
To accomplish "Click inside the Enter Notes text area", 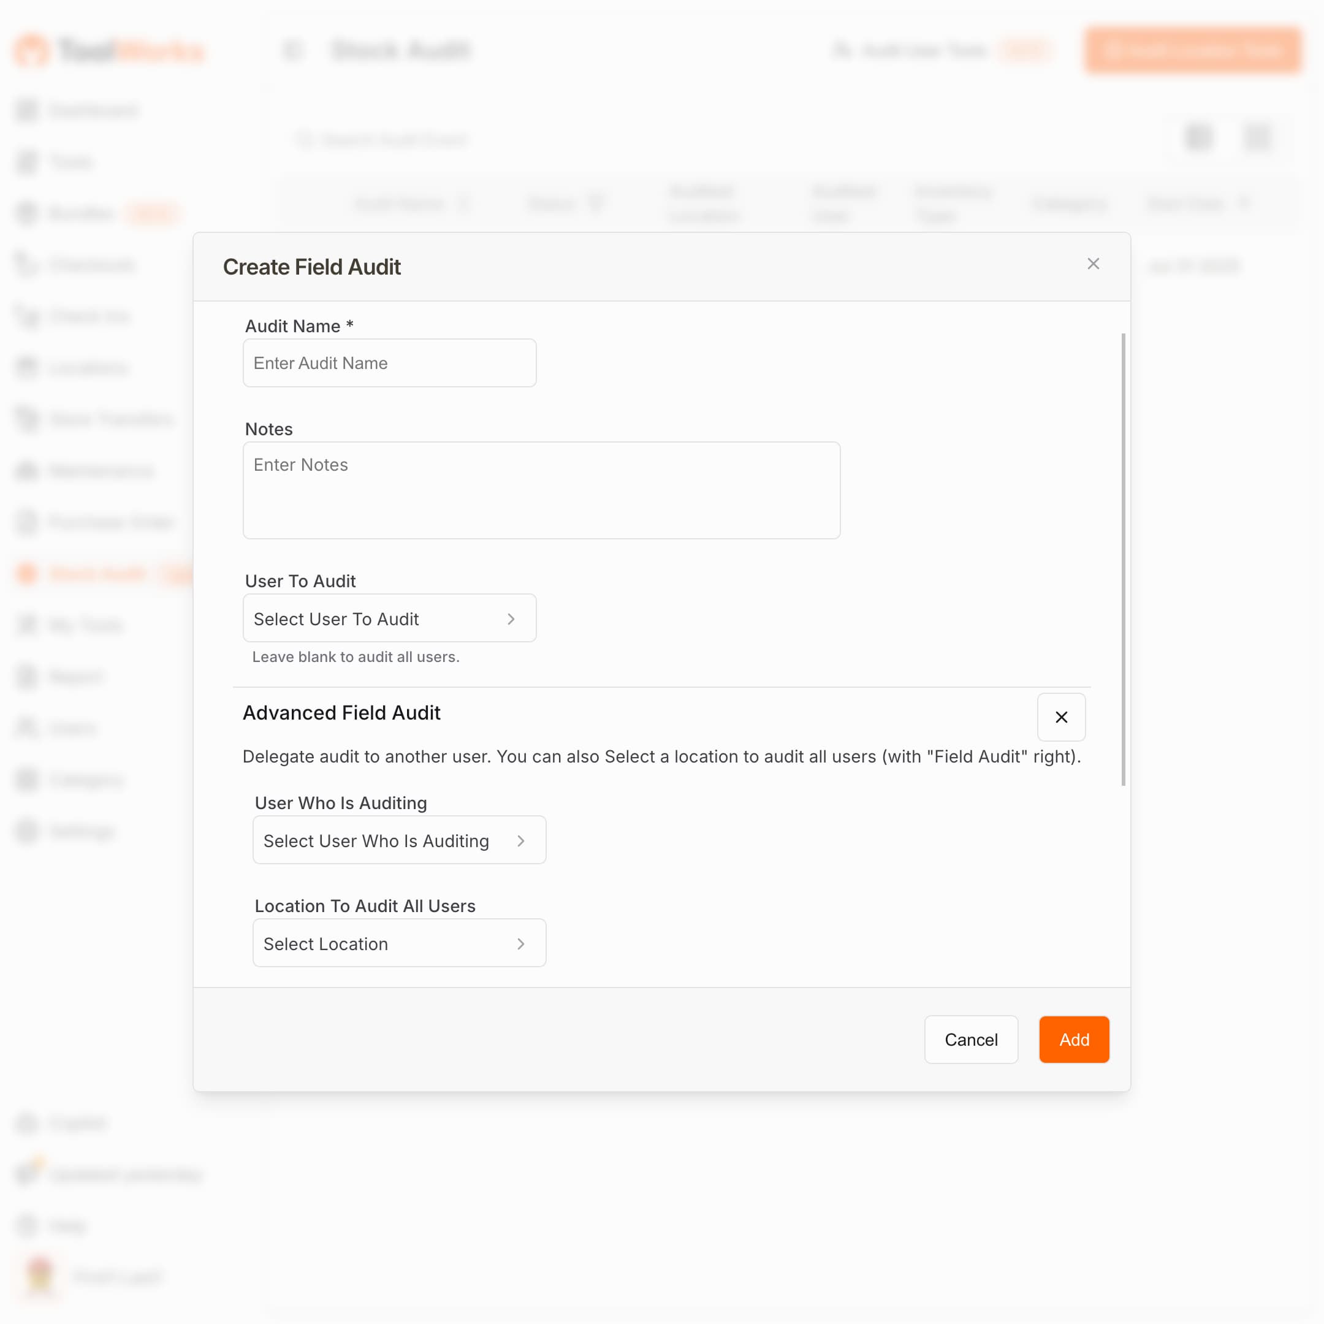I will point(541,490).
